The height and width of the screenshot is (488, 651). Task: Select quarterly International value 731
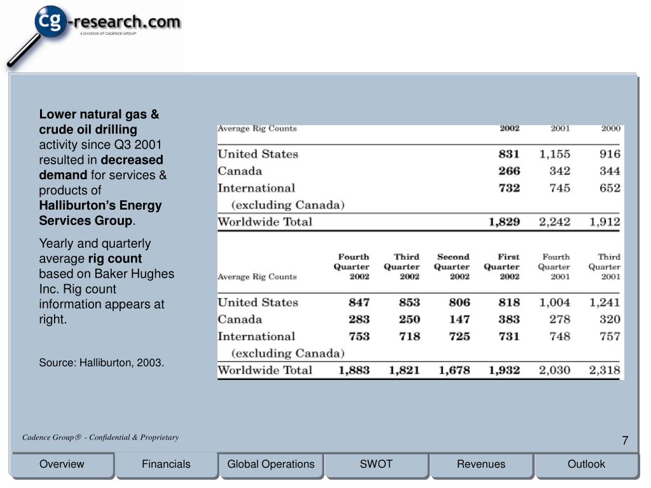point(509,337)
